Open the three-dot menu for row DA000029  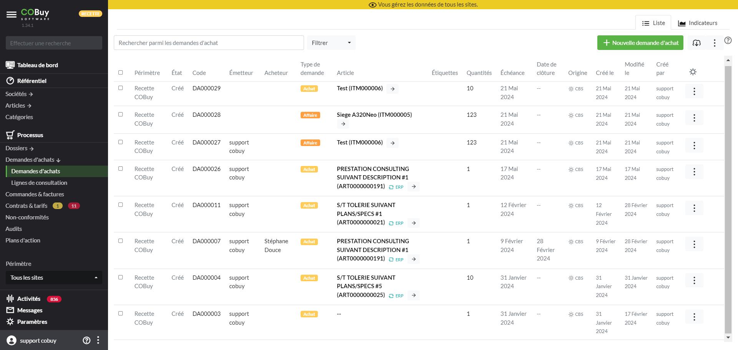tap(694, 91)
